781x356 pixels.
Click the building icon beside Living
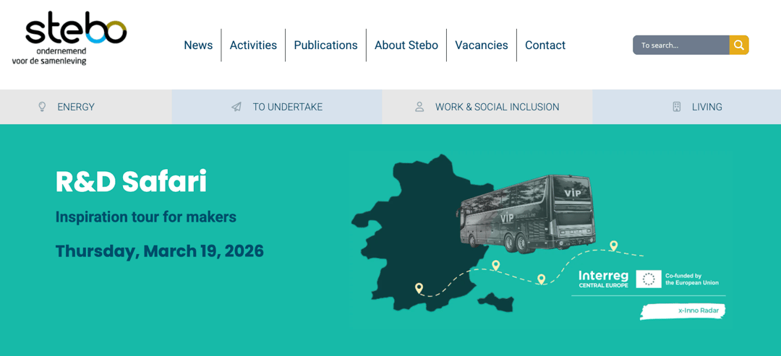pyautogui.click(x=677, y=107)
